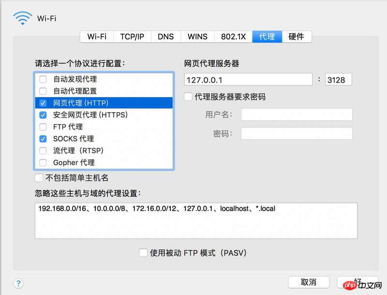Click the Wi-Fi signal icon
Viewport: 387px width, 295px height.
(x=22, y=18)
